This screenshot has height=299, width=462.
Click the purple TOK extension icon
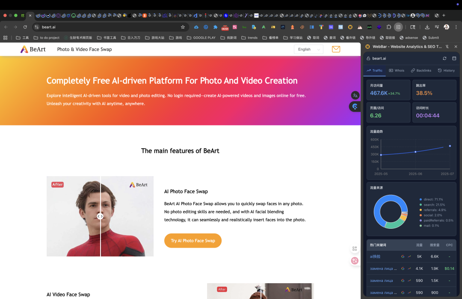tap(331, 27)
